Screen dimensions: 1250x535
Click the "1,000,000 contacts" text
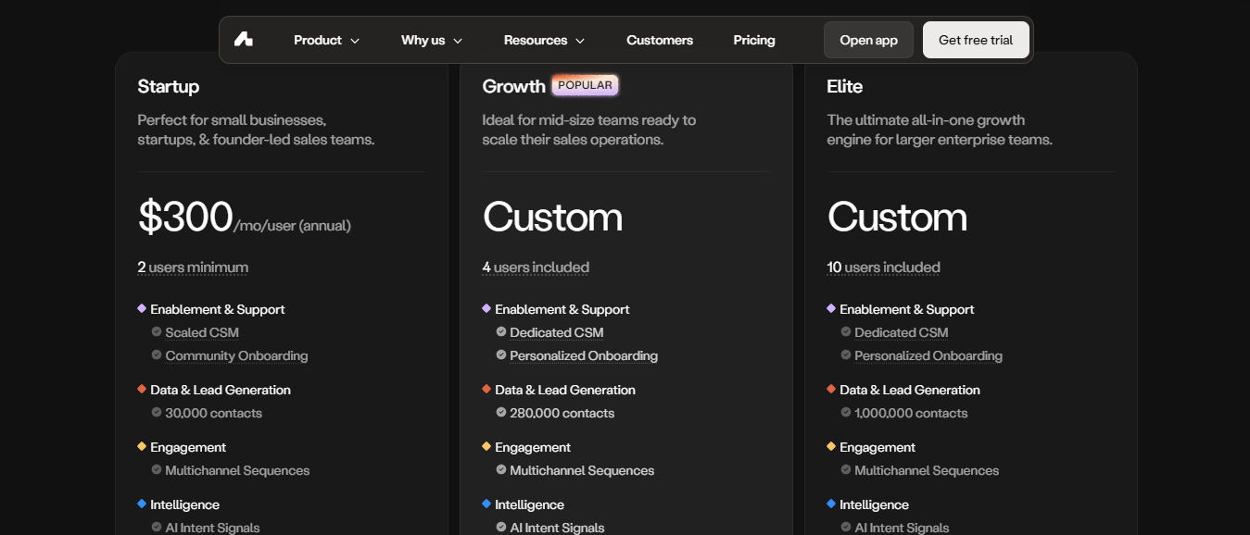point(911,413)
